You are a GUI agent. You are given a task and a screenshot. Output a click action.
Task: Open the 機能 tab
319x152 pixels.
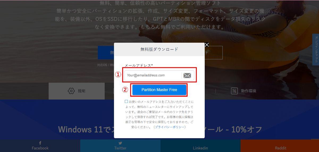click(x=77, y=91)
